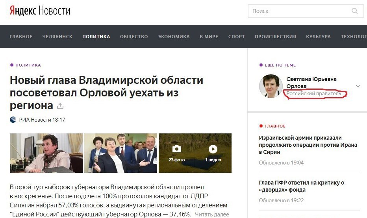Click the search magnifier icon
The height and width of the screenshot is (218, 367).
point(354,11)
